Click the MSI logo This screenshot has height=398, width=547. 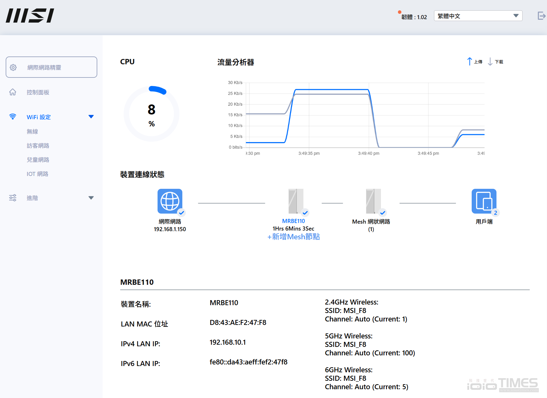click(30, 15)
